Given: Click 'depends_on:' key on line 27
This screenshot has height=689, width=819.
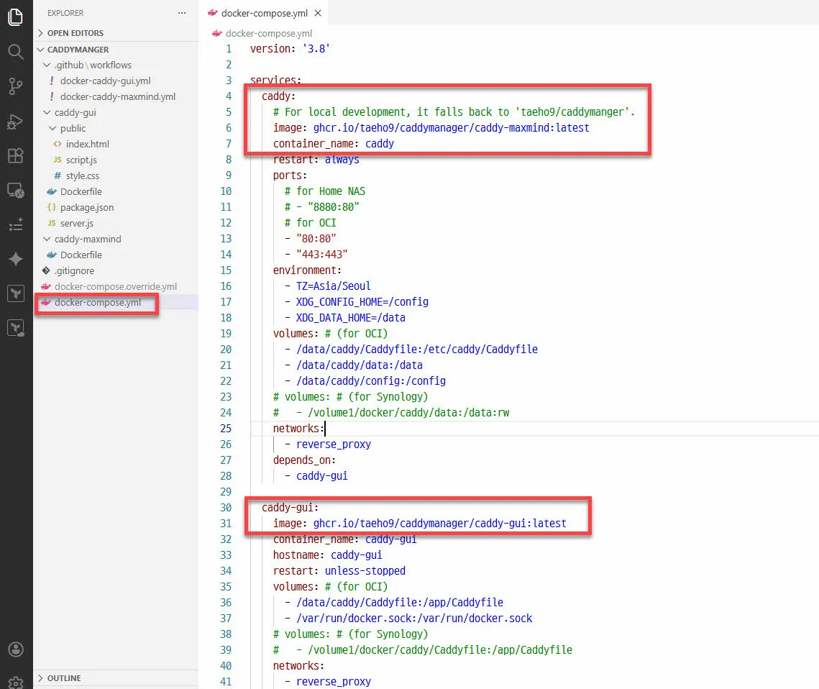Looking at the screenshot, I should click(x=304, y=460).
